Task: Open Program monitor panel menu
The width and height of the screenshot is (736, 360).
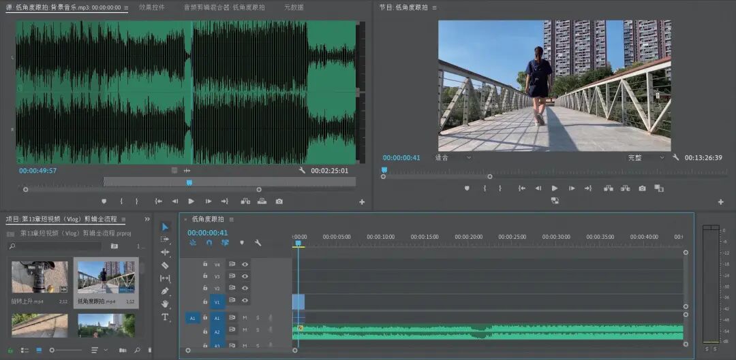Action: pos(434,8)
